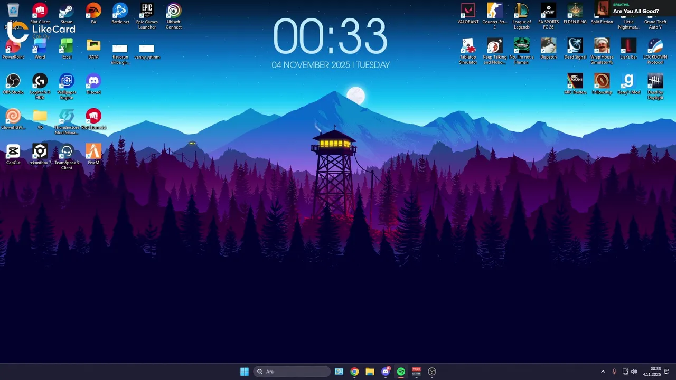Select the Dead Signal shortcut

[x=575, y=49]
